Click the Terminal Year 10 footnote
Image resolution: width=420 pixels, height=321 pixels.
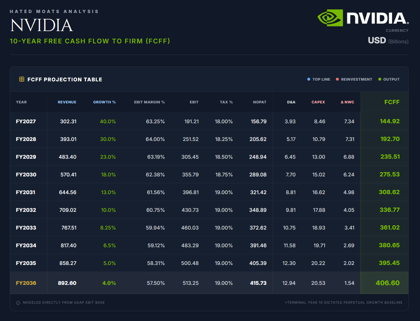tap(344, 303)
